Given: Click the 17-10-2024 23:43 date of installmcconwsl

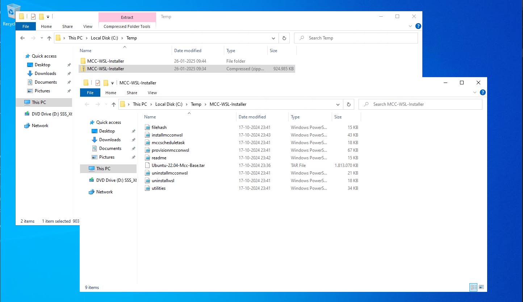Looking at the screenshot, I should pyautogui.click(x=255, y=135).
